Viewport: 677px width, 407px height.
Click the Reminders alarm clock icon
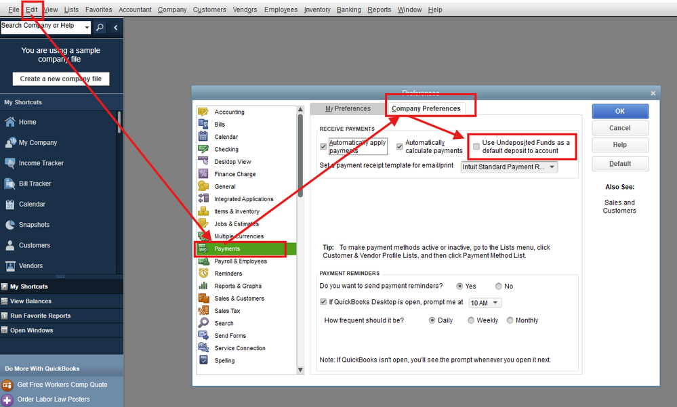click(203, 273)
